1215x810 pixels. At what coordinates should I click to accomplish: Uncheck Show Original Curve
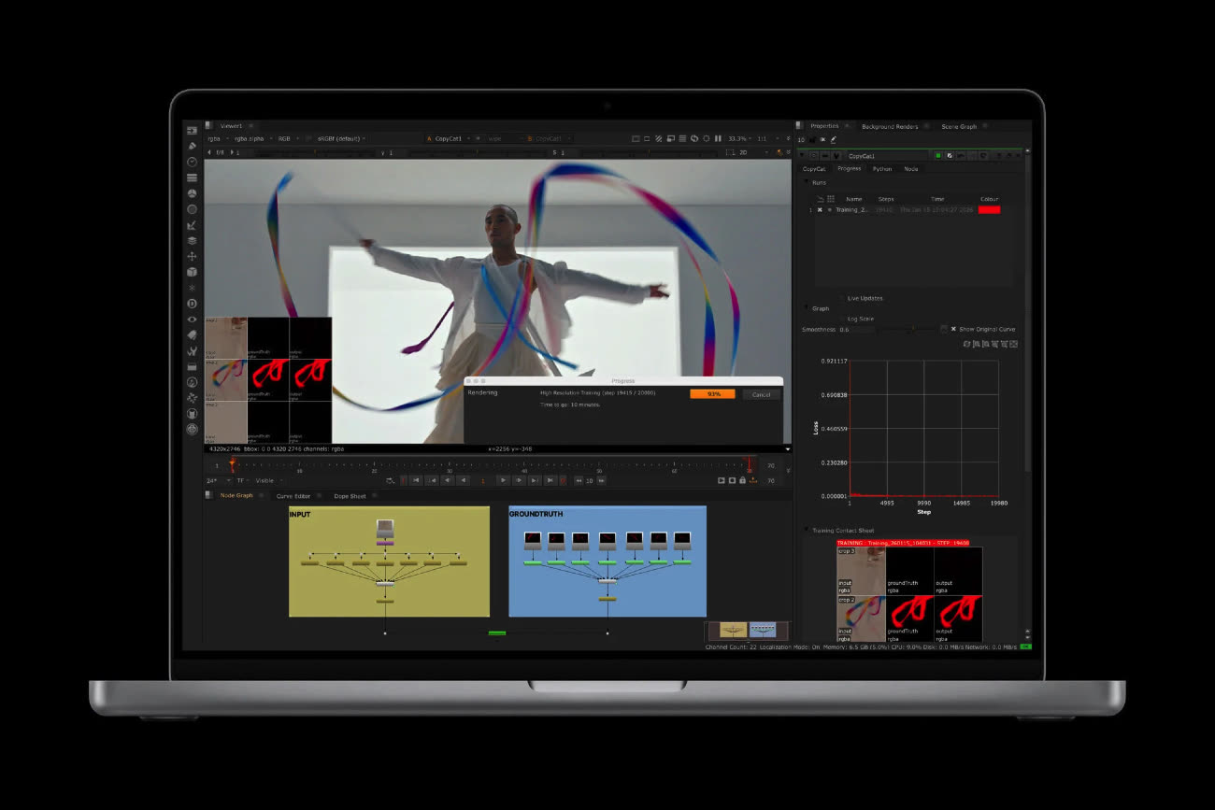[x=953, y=329]
